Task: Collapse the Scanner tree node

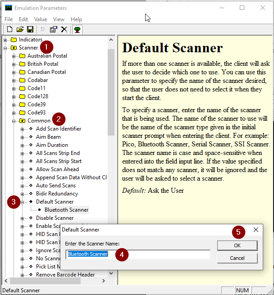Action: [x=5, y=48]
